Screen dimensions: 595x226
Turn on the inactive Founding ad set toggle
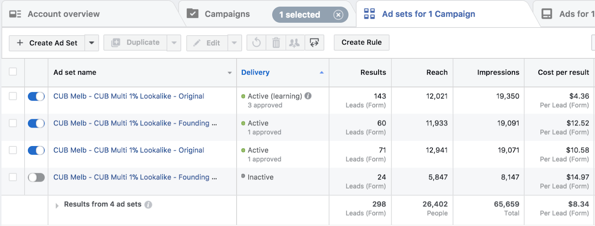[36, 177]
